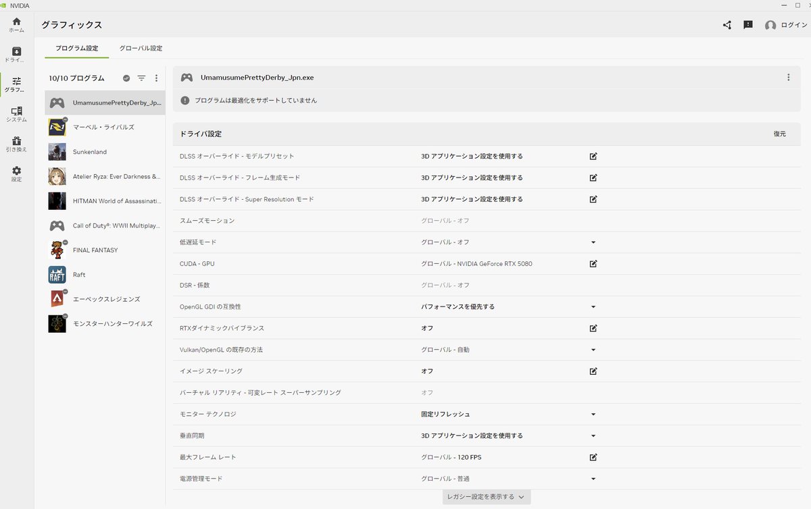Image resolution: width=811 pixels, height=509 pixels.
Task: Select Call of Duty: WWII Multiplayer entry
Action: [x=105, y=225]
